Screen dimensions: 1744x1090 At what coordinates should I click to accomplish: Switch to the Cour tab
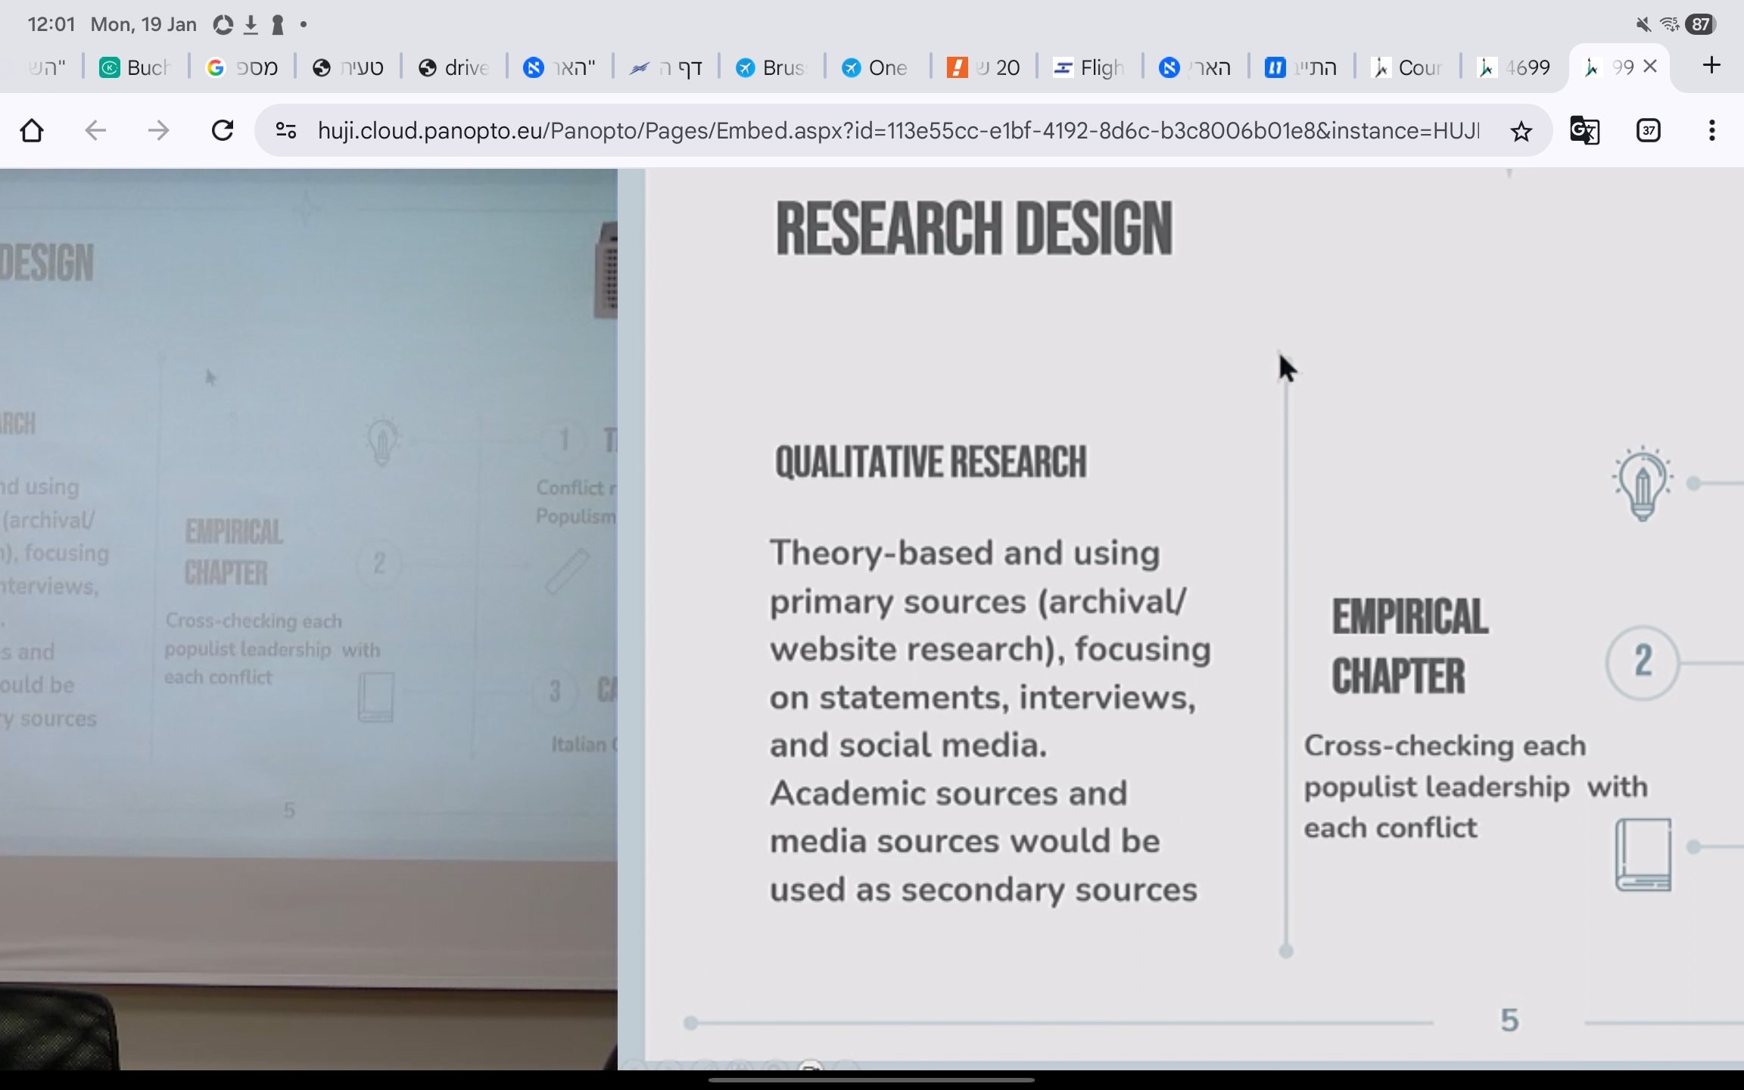point(1408,68)
